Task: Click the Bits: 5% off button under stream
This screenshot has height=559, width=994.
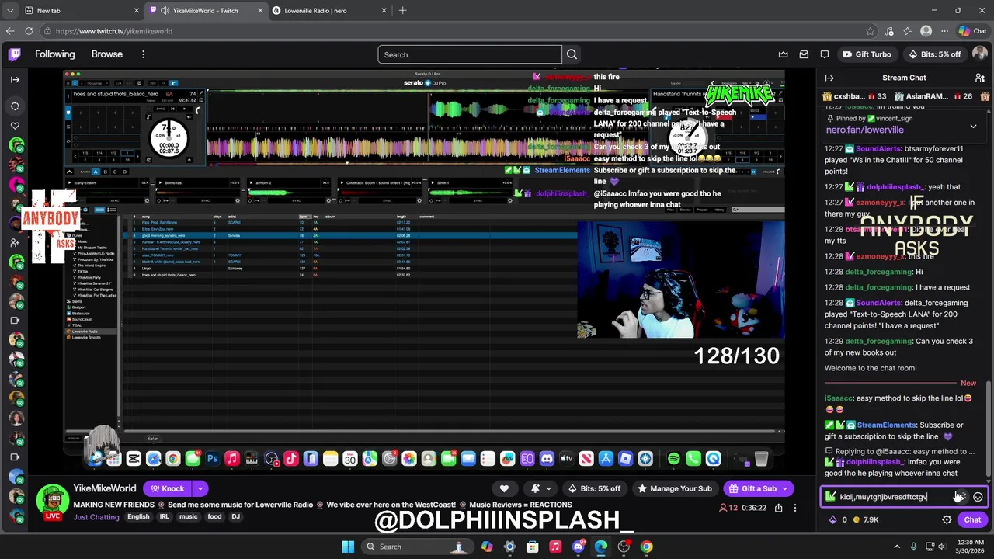Action: point(594,488)
